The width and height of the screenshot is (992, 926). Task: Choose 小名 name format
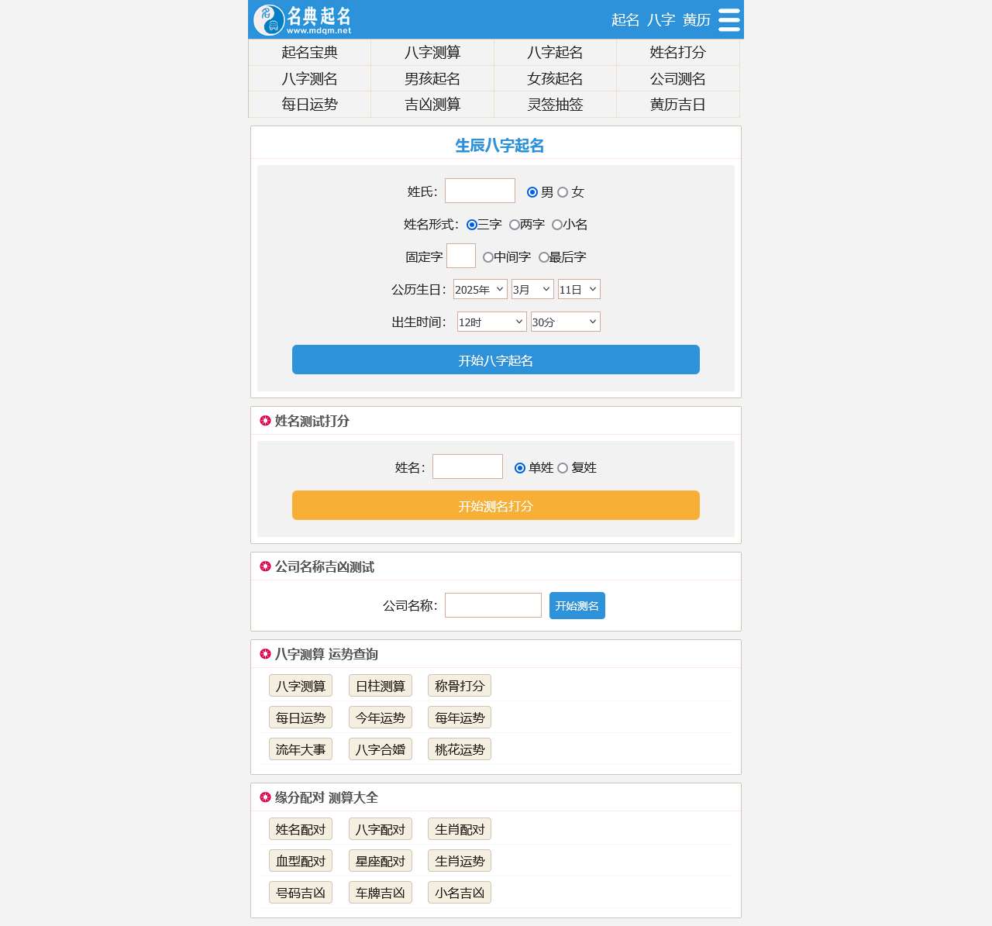[557, 225]
